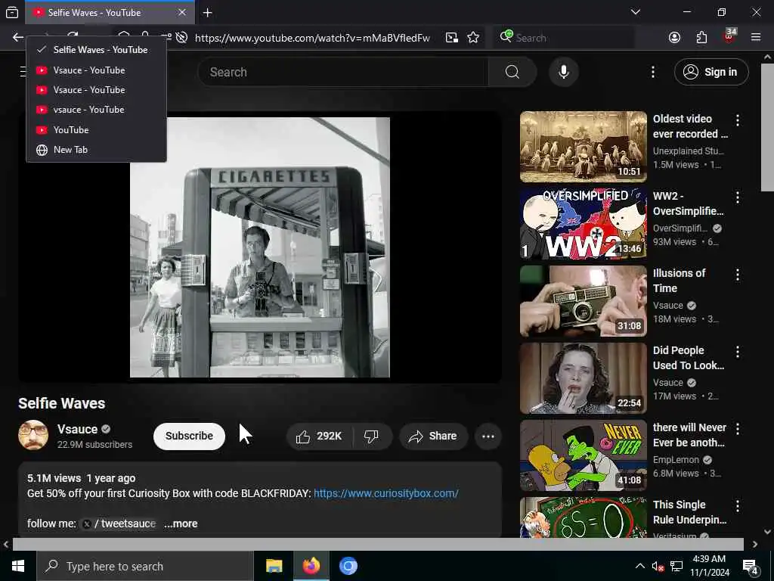Open 'Oldest video ever recorded' thumbnail

click(x=583, y=147)
